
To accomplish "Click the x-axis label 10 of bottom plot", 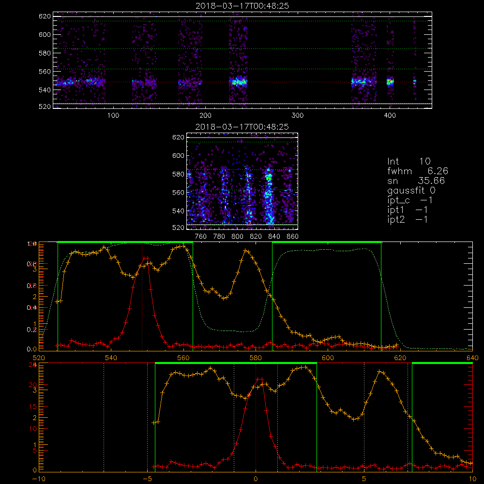I will (472, 479).
